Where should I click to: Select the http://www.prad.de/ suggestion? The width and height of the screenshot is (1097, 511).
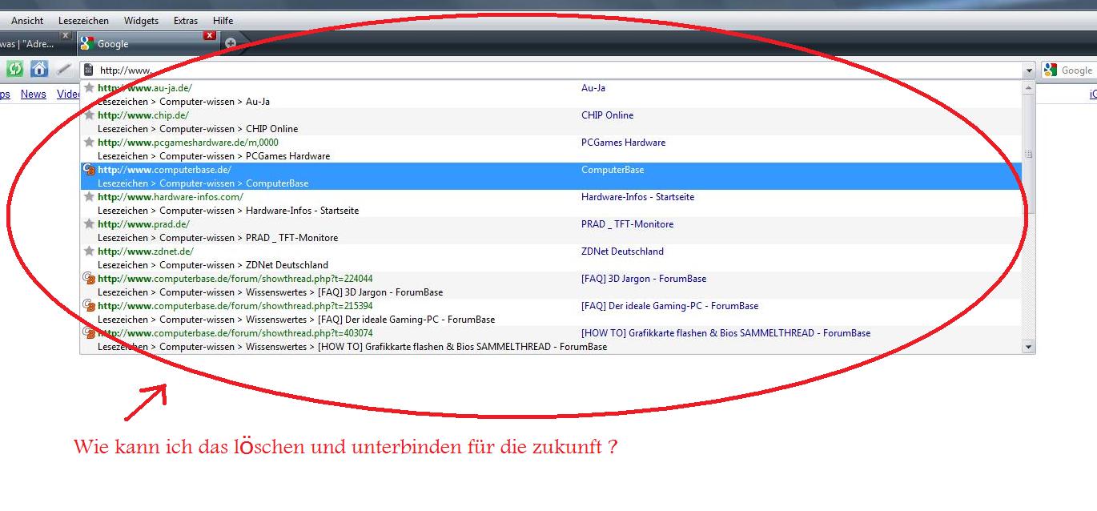pos(144,224)
